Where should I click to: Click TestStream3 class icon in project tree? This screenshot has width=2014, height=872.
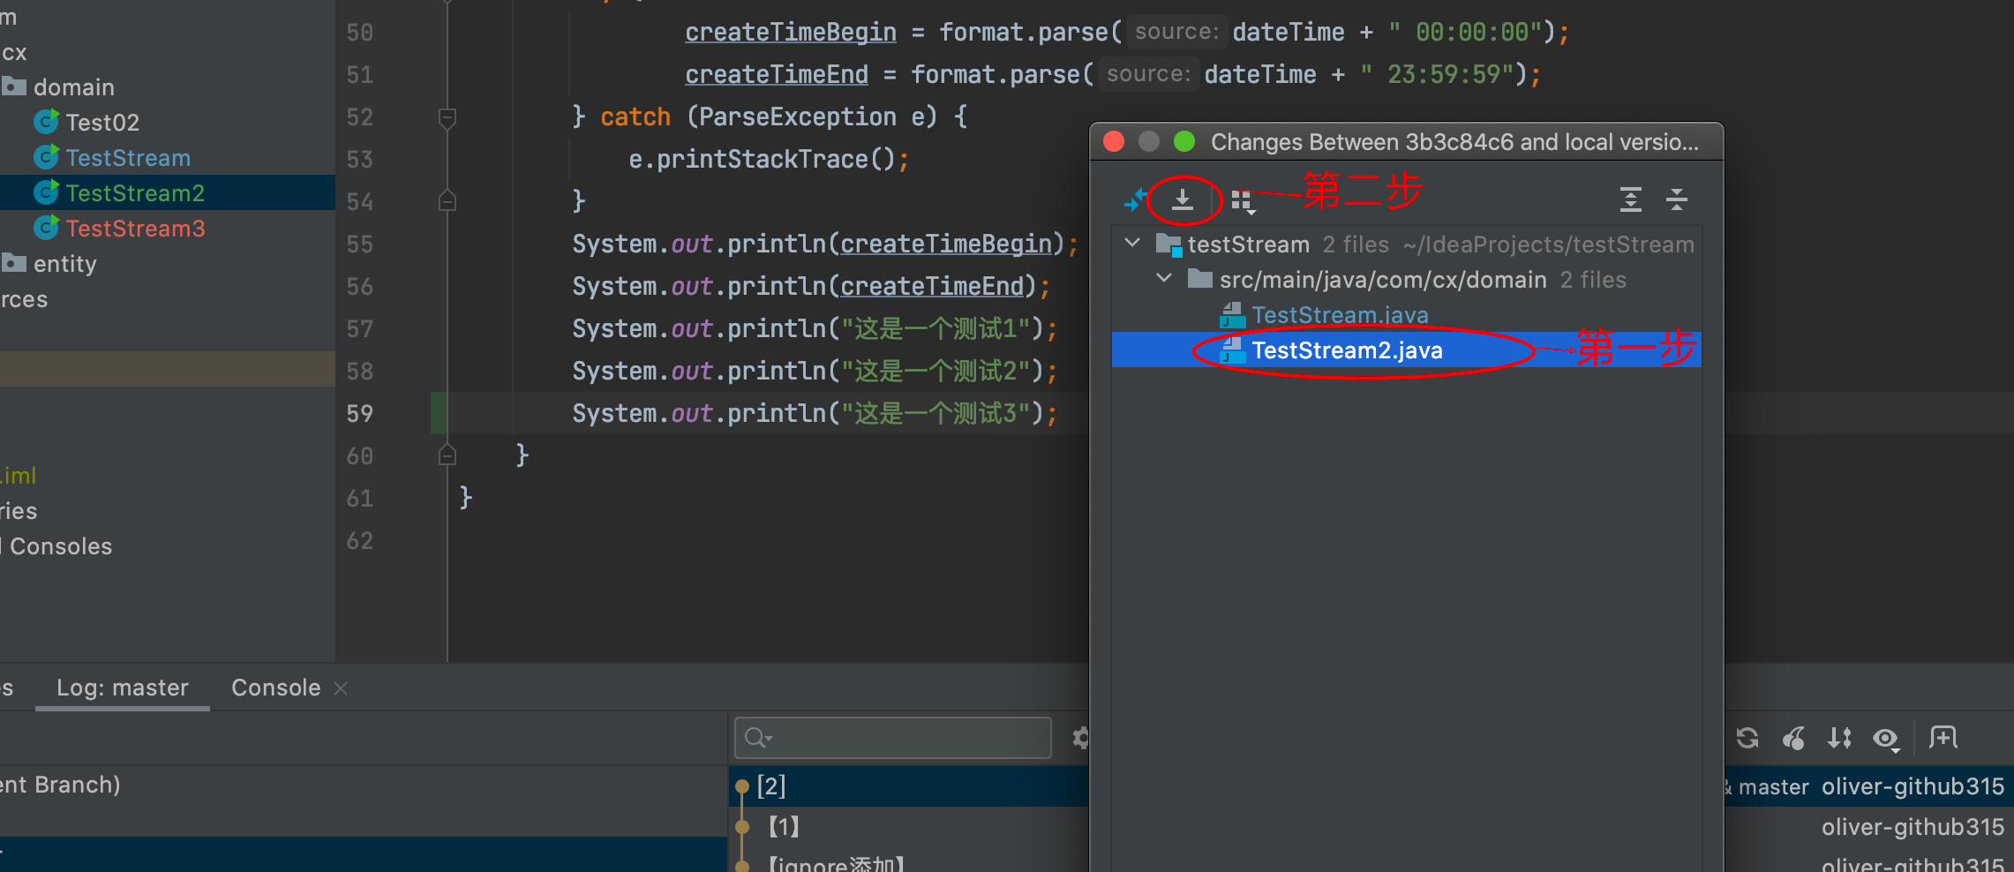coord(46,228)
